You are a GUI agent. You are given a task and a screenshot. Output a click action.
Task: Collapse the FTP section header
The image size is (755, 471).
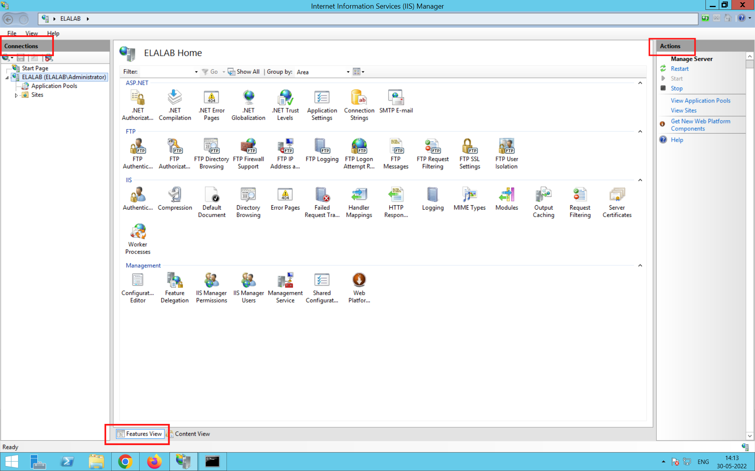click(x=640, y=131)
